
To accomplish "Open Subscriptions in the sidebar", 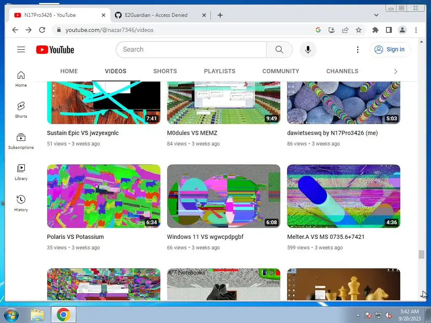I will click(21, 141).
